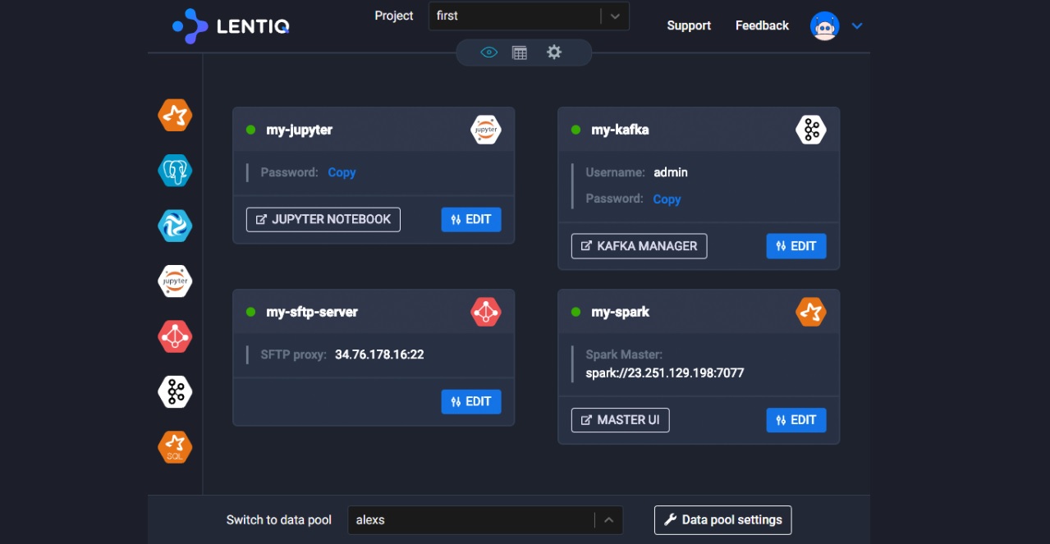Open Data pool settings
This screenshot has width=1050, height=544.
[x=722, y=520]
